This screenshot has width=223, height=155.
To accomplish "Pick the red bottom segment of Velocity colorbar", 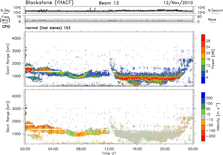I will point(203,138).
